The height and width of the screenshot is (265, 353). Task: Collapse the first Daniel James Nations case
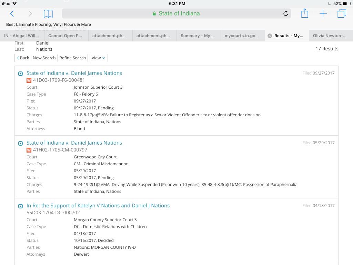[x=20, y=73]
